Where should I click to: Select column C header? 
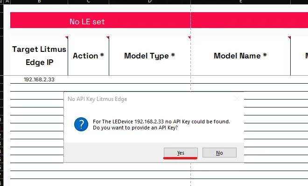click(x=88, y=1)
